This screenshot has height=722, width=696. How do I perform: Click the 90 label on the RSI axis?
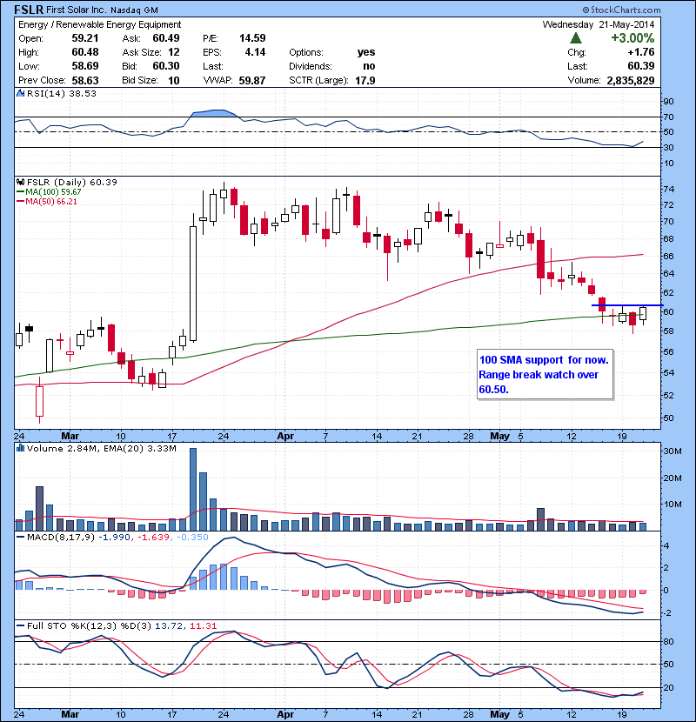point(668,101)
